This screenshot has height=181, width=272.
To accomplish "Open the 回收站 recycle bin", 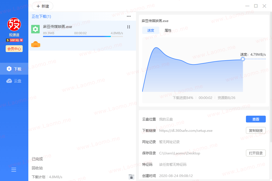I will point(37,168).
